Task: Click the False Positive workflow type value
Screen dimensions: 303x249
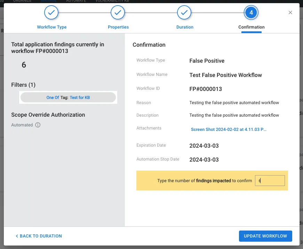Action: pyautogui.click(x=207, y=61)
